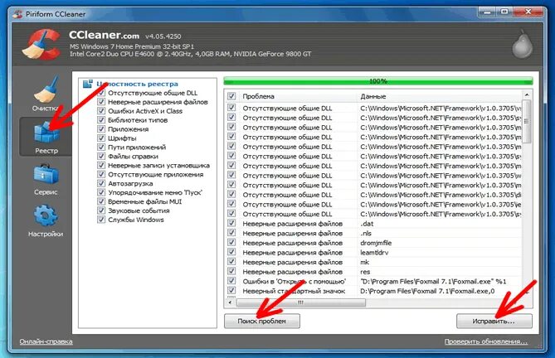This screenshot has height=358, width=555.
Task: Toggle 'Отсутствующие приложения' checkbox
Action: click(x=101, y=174)
